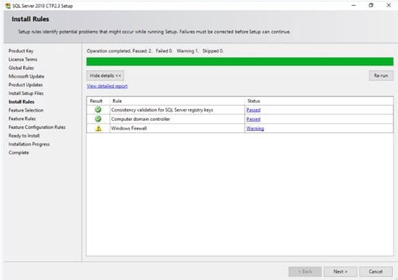Cancel the SQL Server setup
This screenshot has height=280, width=398.
coord(376,271)
